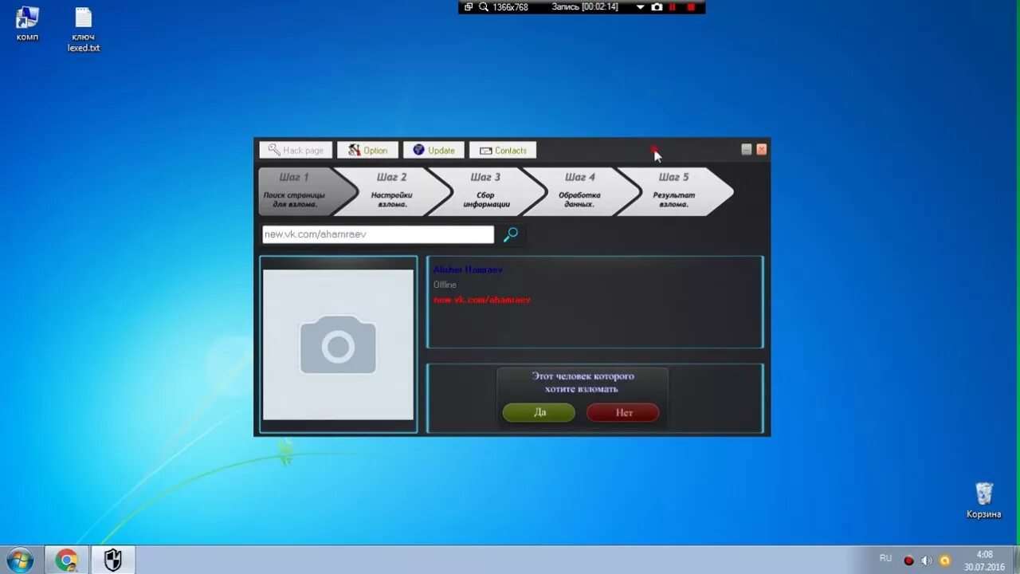This screenshot has width=1020, height=574.
Task: Click the Hack page toolbar button
Action: click(296, 150)
